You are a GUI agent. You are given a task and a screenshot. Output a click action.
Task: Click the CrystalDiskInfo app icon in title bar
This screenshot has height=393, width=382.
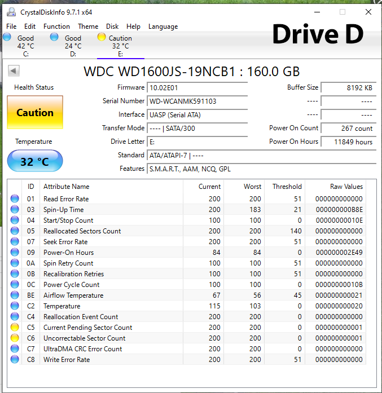[x=11, y=12]
